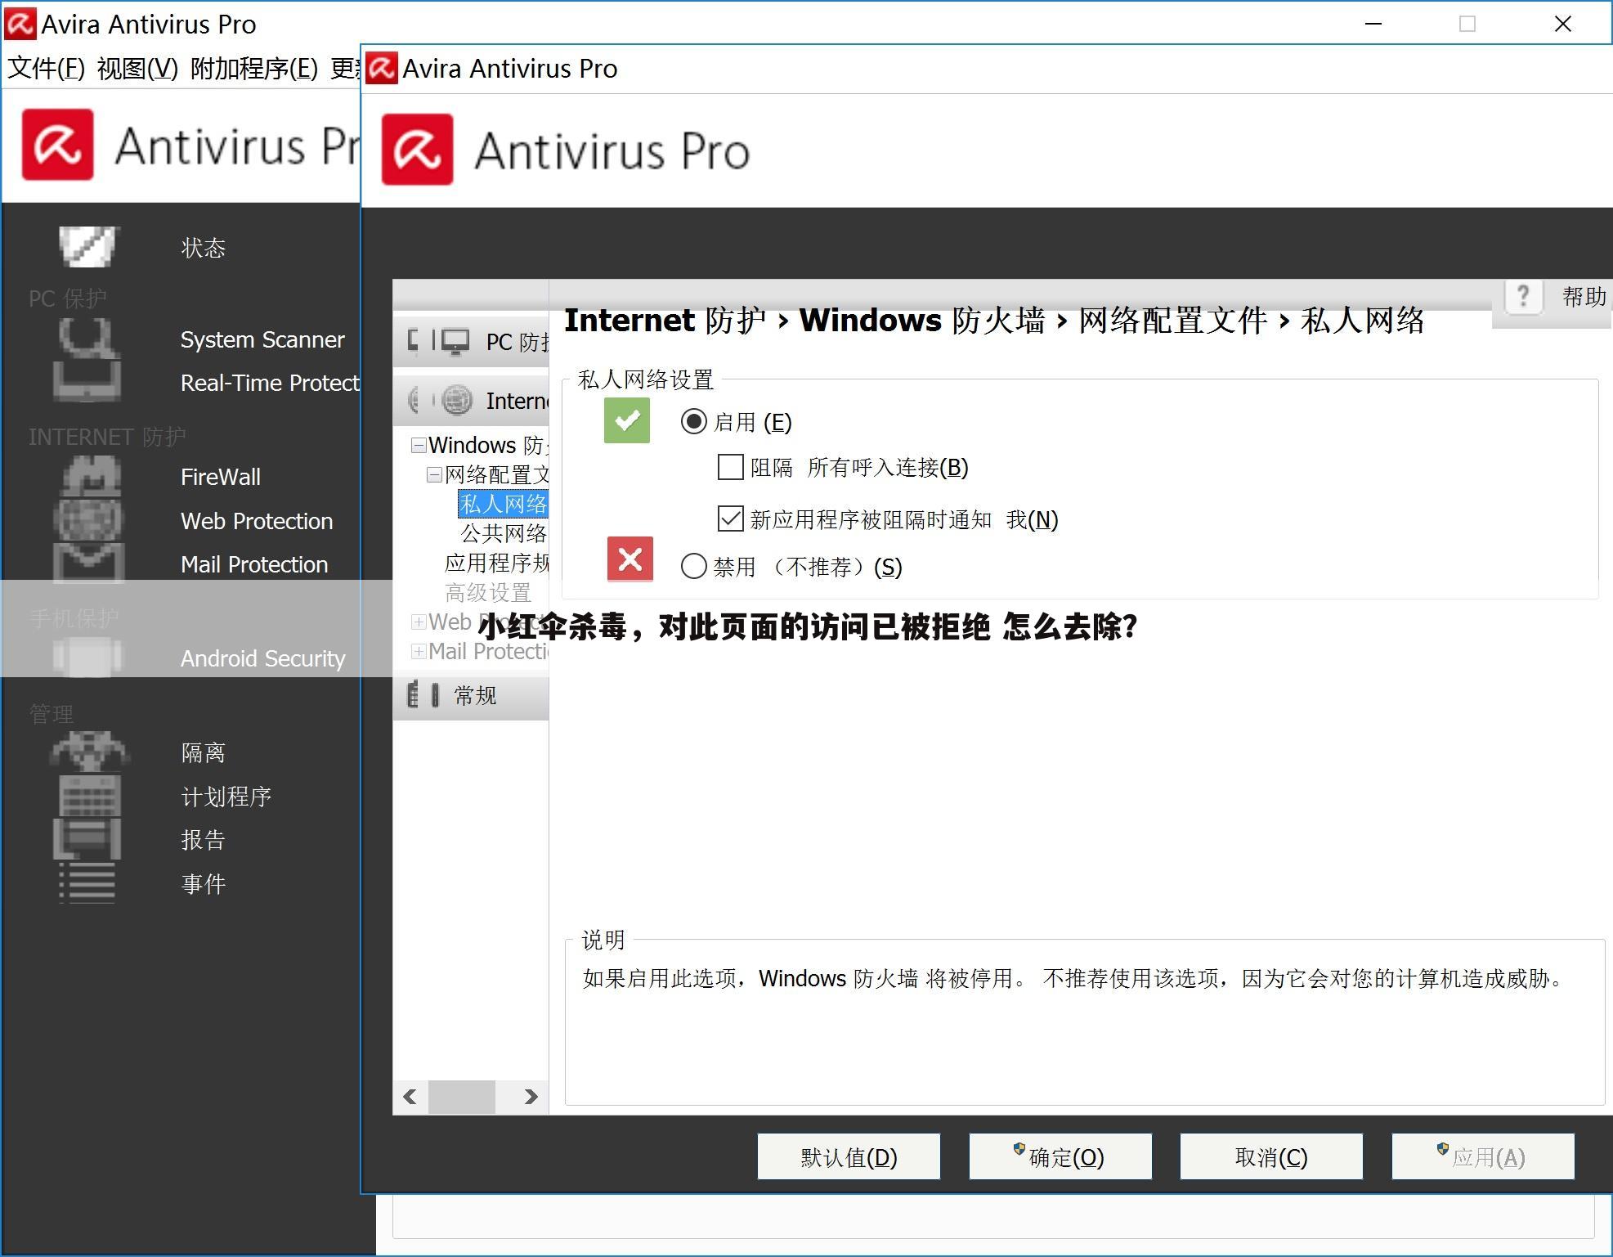Image resolution: width=1613 pixels, height=1257 pixels.
Task: Minimize the main Avira window
Action: coord(1373,24)
